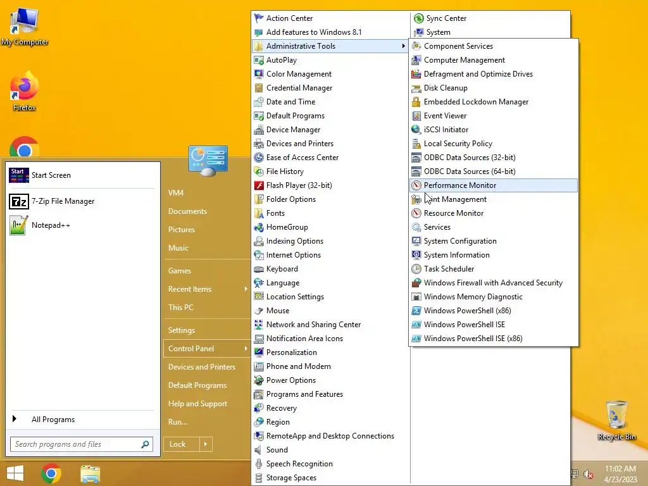Click Chrome icon in taskbar
The height and width of the screenshot is (486, 648).
(51, 473)
